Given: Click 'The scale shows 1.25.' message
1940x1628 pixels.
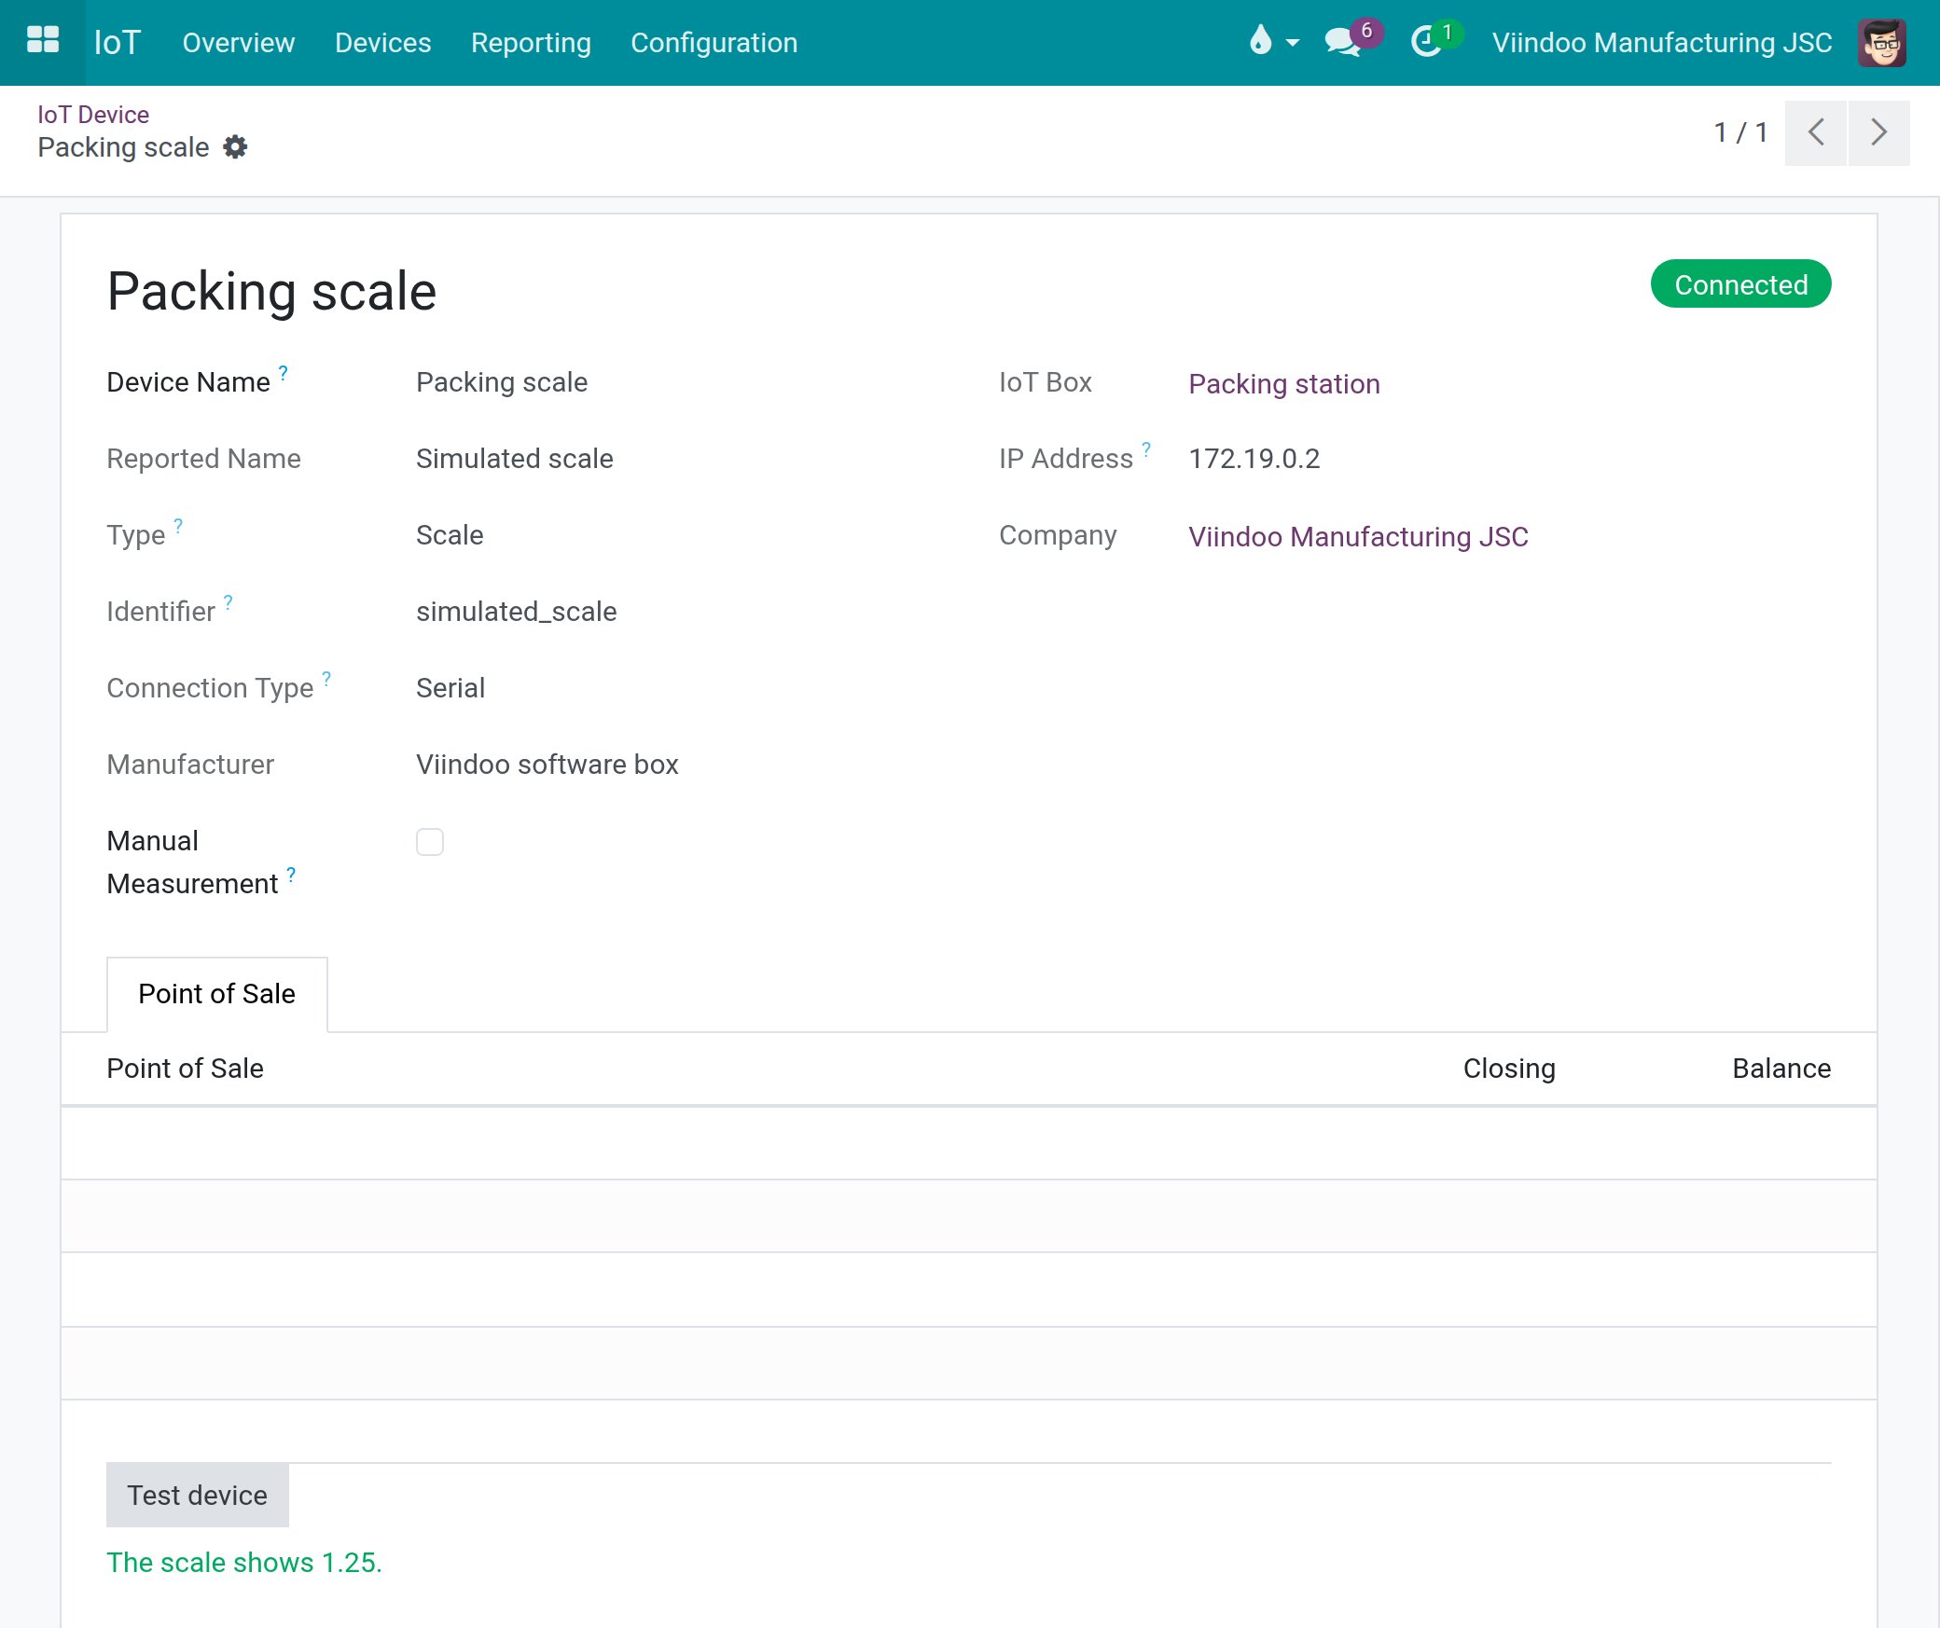Looking at the screenshot, I should (244, 1563).
